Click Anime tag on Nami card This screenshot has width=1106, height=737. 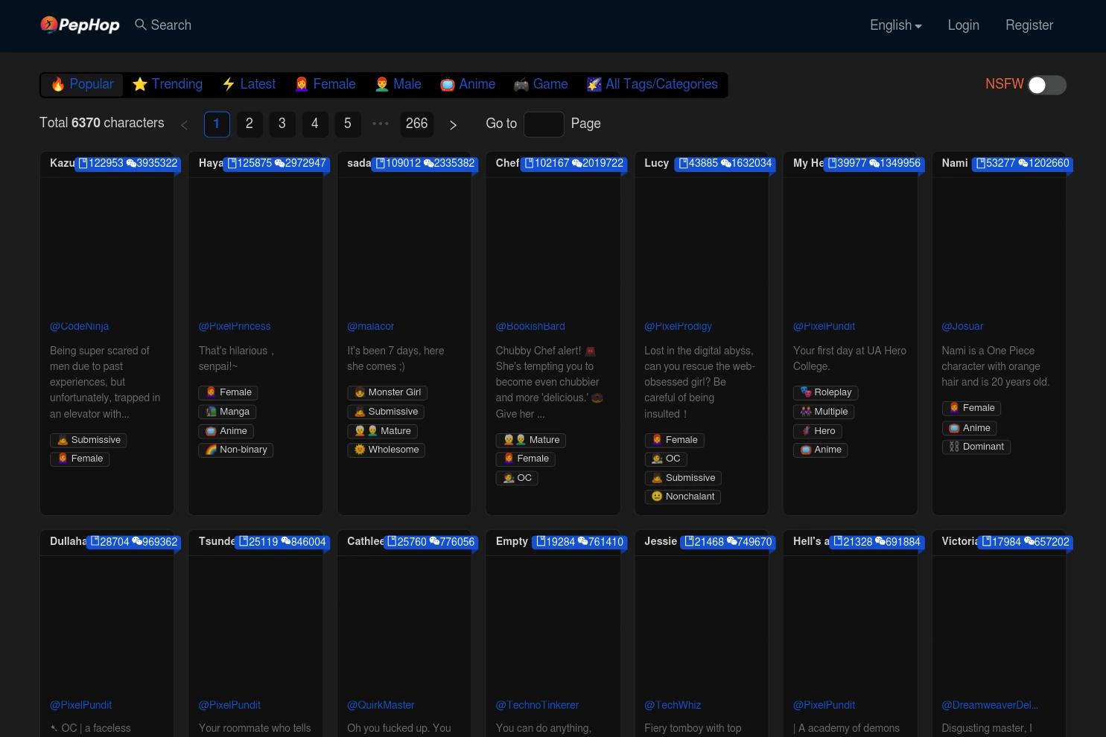click(x=969, y=428)
